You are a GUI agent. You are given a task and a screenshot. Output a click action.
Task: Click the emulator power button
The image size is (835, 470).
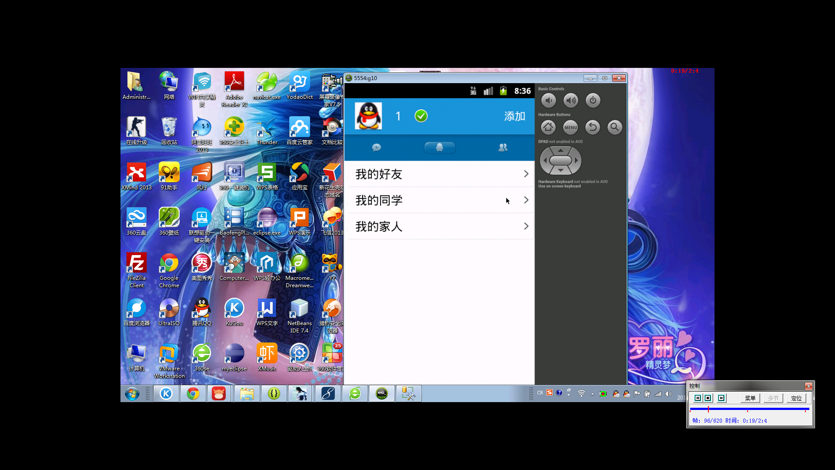coord(593,101)
